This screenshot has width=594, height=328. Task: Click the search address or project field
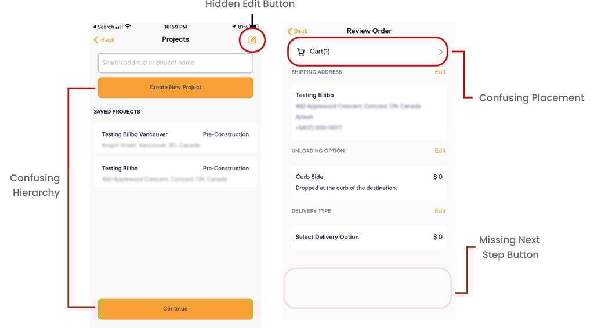pyautogui.click(x=175, y=63)
